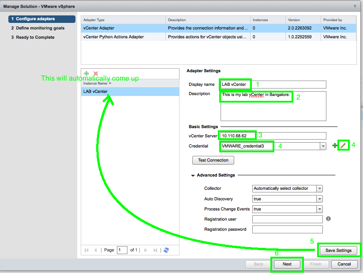This screenshot has width=363, height=273.
Task: Click the Test Connection button
Action: point(213,160)
